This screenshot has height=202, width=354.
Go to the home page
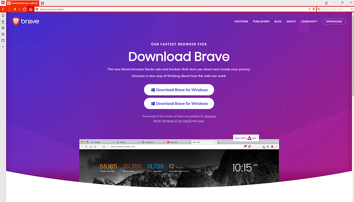[x=31, y=9]
